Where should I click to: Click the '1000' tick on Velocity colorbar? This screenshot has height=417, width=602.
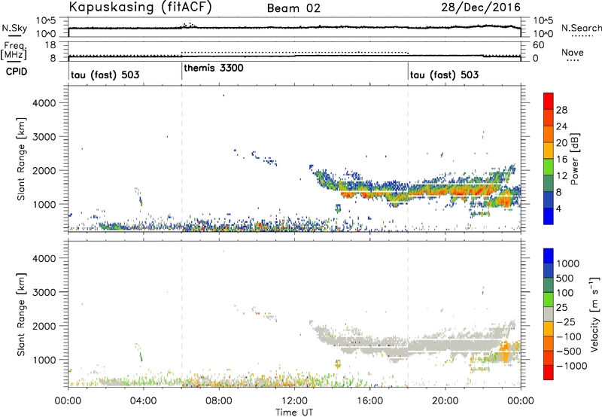tap(568, 263)
